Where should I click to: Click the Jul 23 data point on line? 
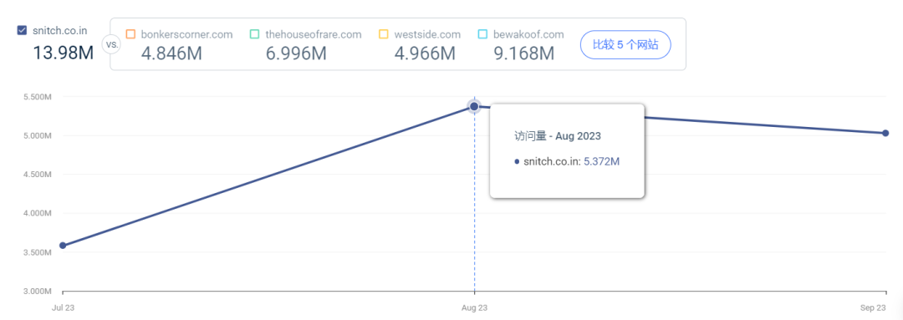click(x=63, y=246)
